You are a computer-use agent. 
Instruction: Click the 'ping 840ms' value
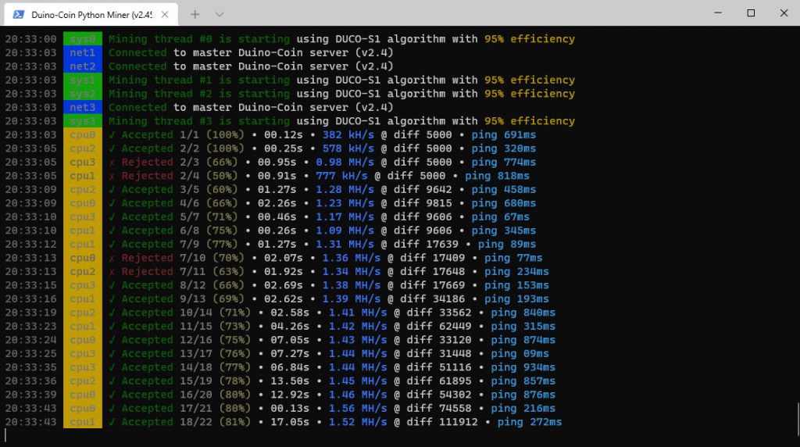pyautogui.click(x=523, y=313)
